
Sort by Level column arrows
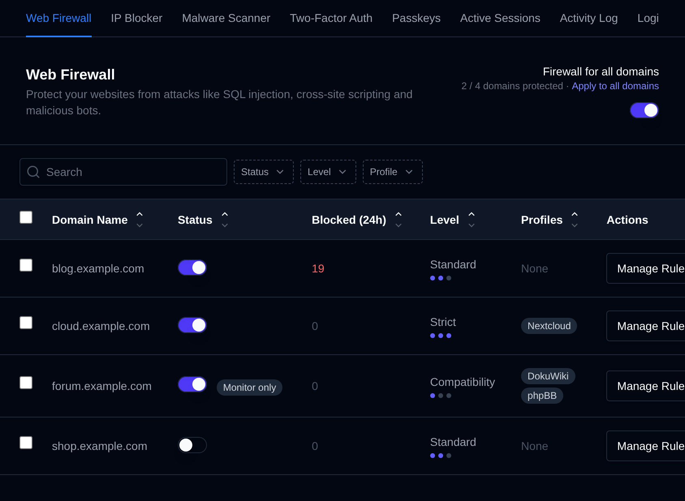(472, 220)
